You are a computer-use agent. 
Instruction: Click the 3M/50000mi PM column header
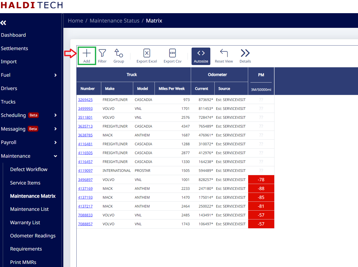pyautogui.click(x=261, y=90)
